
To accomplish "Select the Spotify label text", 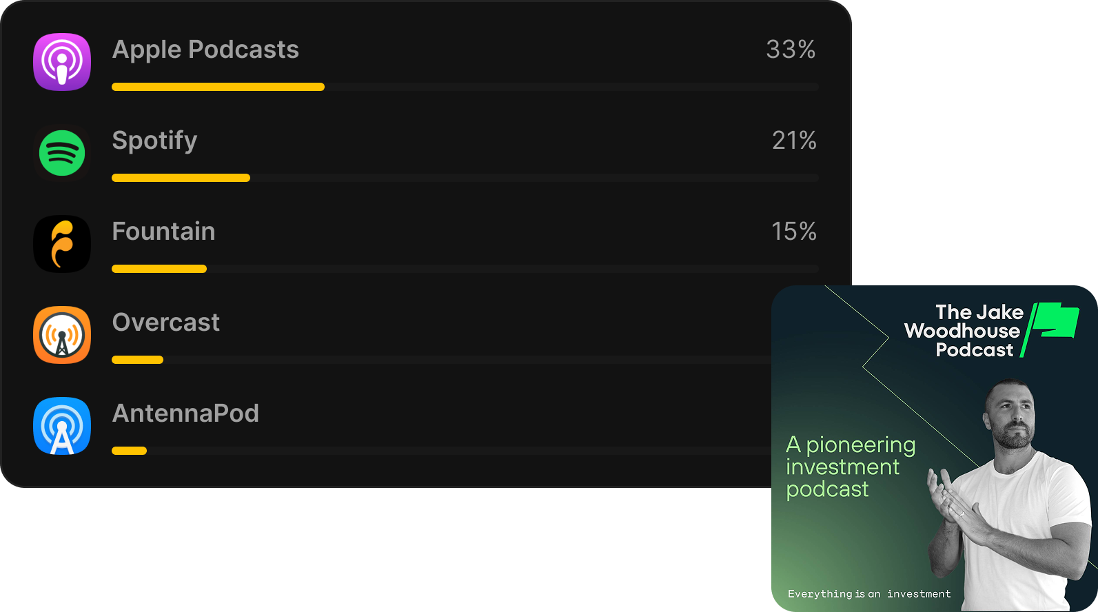I will [154, 141].
